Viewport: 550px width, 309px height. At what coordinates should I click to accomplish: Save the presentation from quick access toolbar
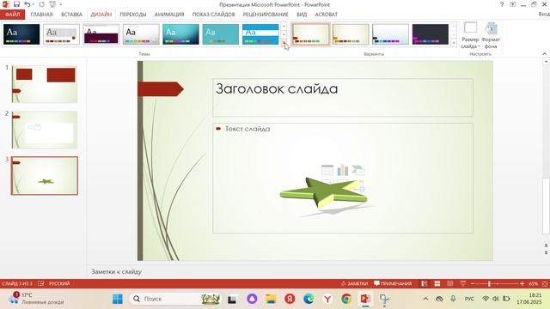(x=16, y=4)
